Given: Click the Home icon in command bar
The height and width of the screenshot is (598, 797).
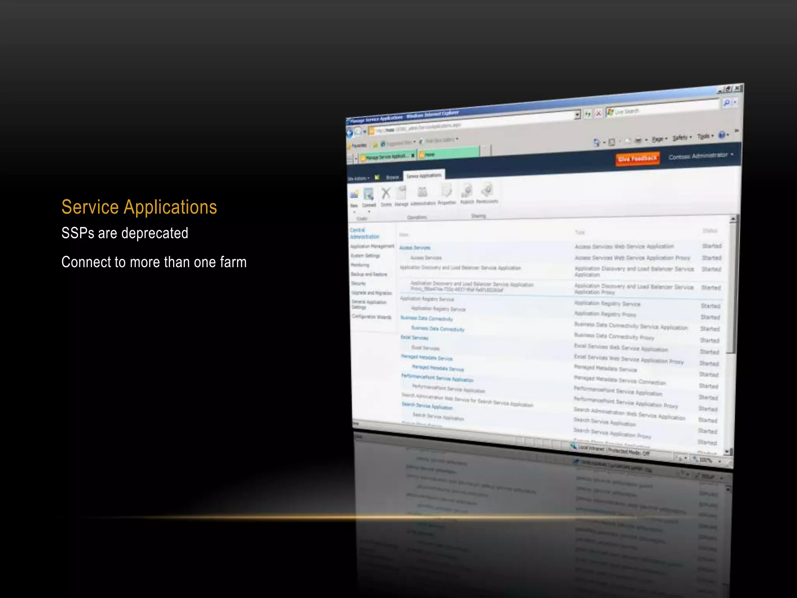Looking at the screenshot, I should (596, 142).
